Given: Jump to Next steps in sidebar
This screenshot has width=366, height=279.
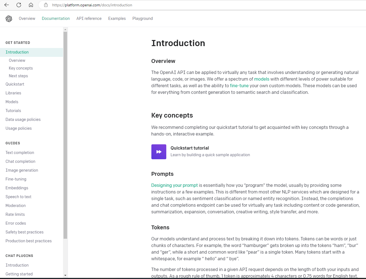Looking at the screenshot, I should (x=18, y=76).
